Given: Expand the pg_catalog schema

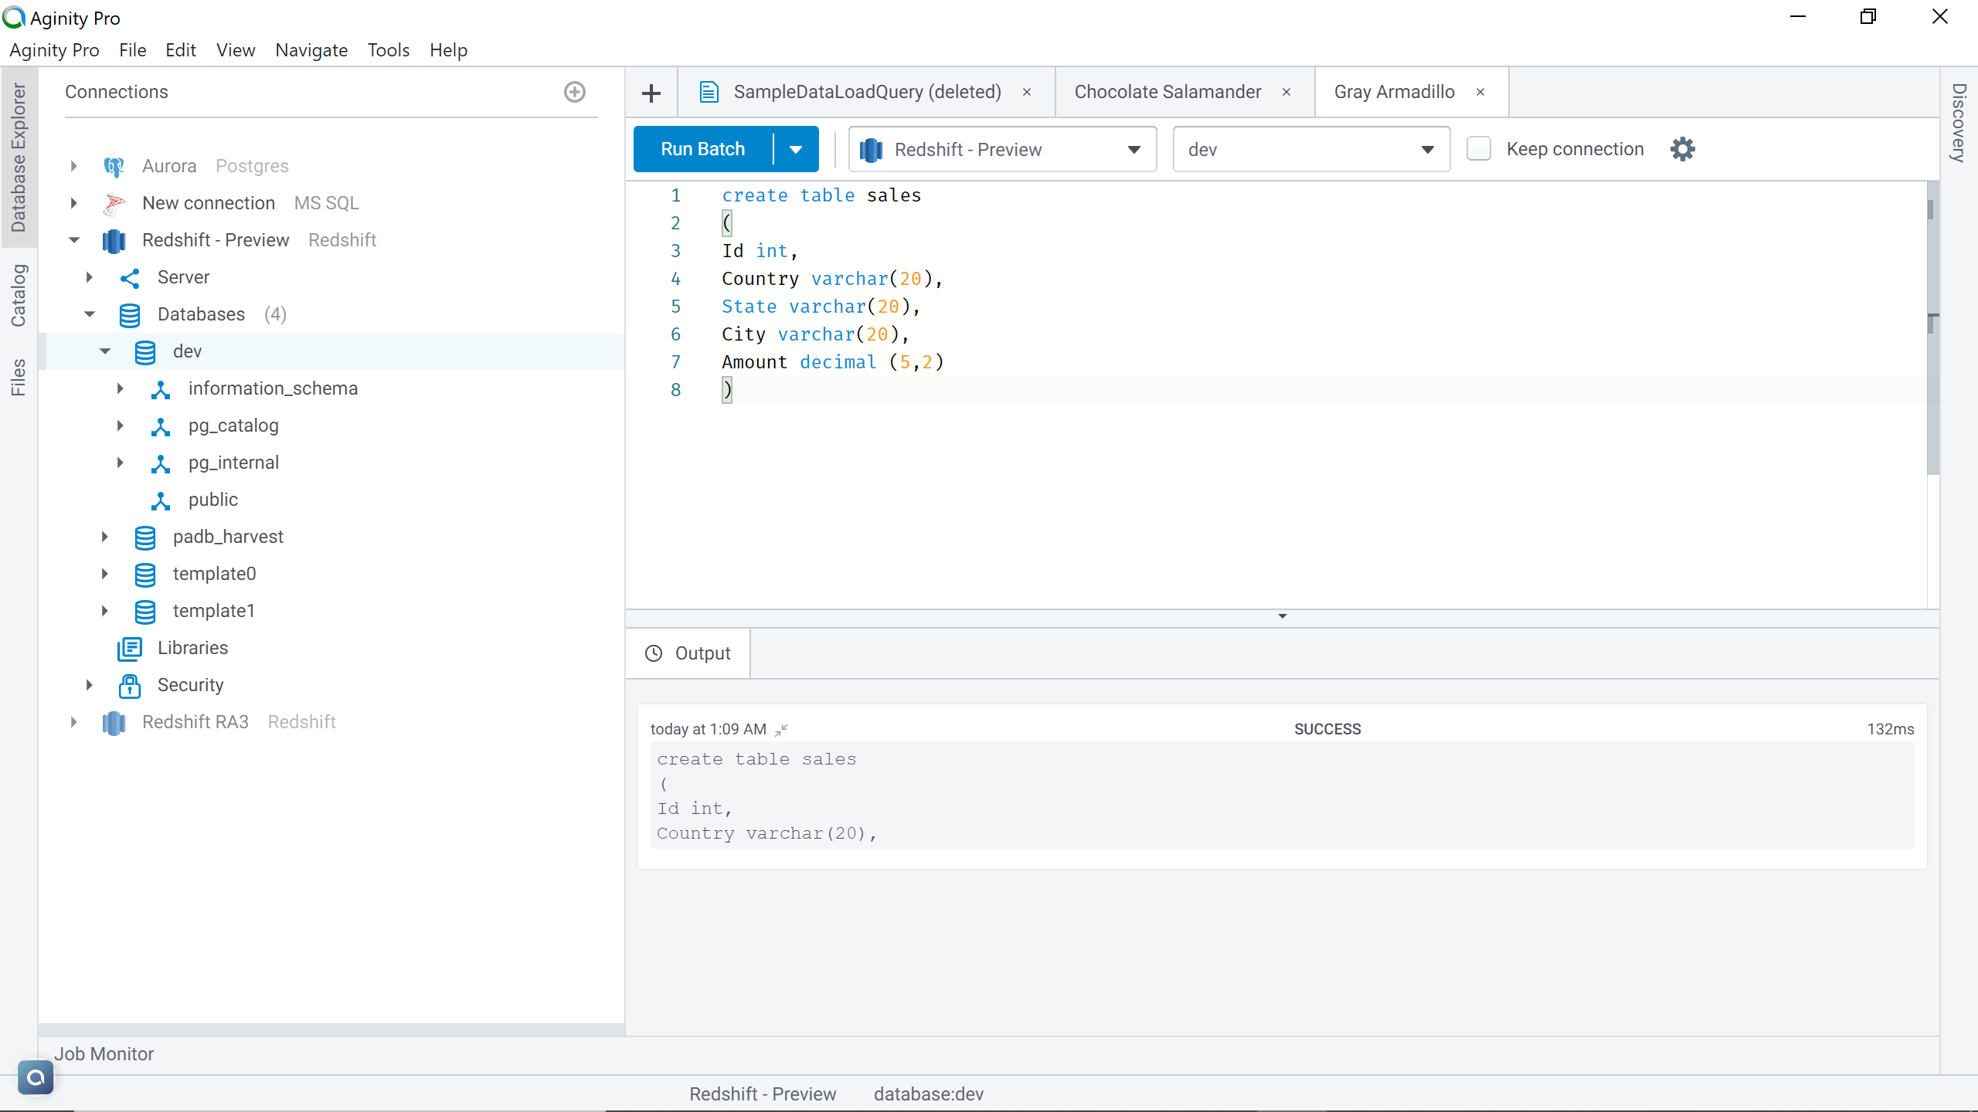Looking at the screenshot, I should tap(120, 425).
